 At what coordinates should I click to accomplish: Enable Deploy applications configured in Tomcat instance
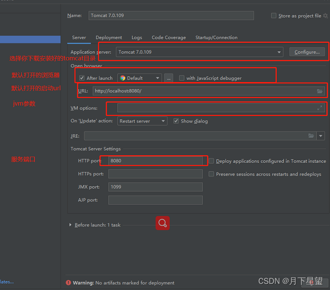point(211,161)
